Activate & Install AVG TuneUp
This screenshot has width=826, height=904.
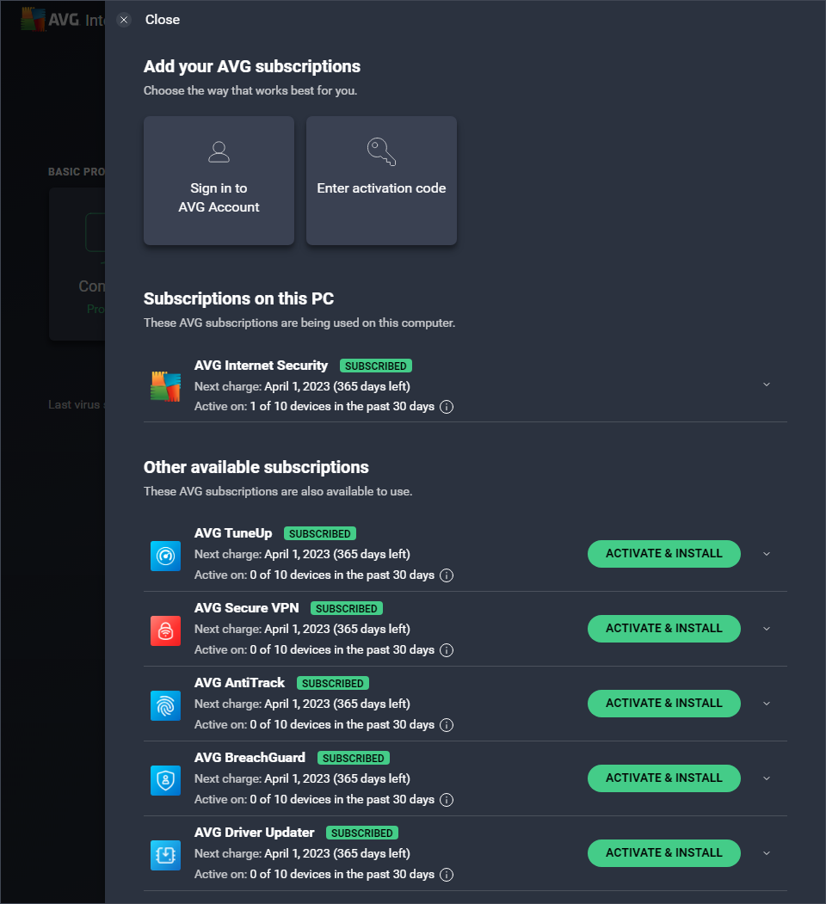(x=664, y=554)
